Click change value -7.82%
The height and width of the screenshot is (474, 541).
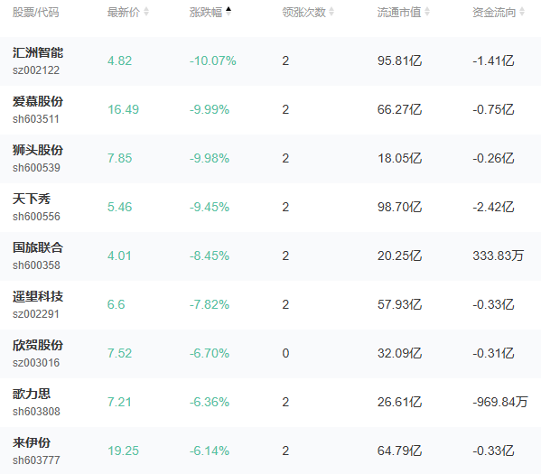click(x=210, y=304)
